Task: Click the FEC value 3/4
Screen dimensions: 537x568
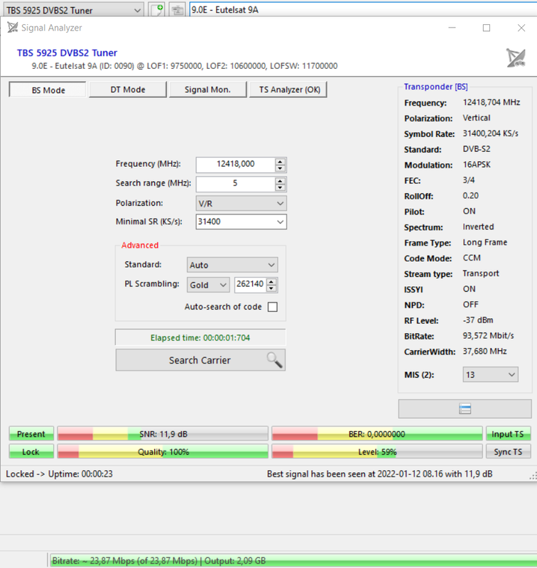Action: tap(469, 180)
